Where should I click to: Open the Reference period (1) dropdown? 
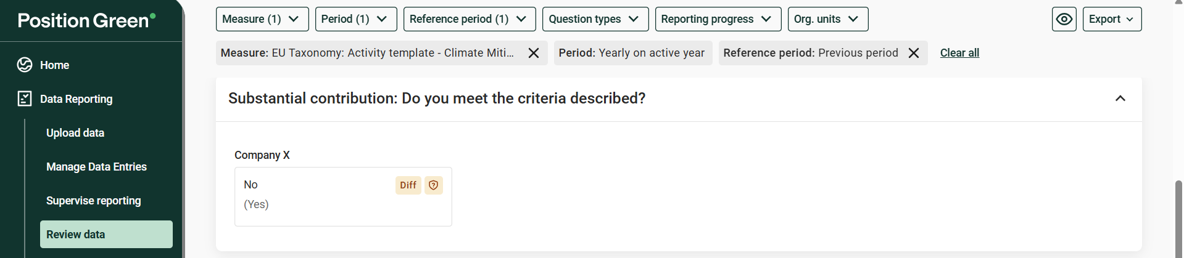[470, 19]
